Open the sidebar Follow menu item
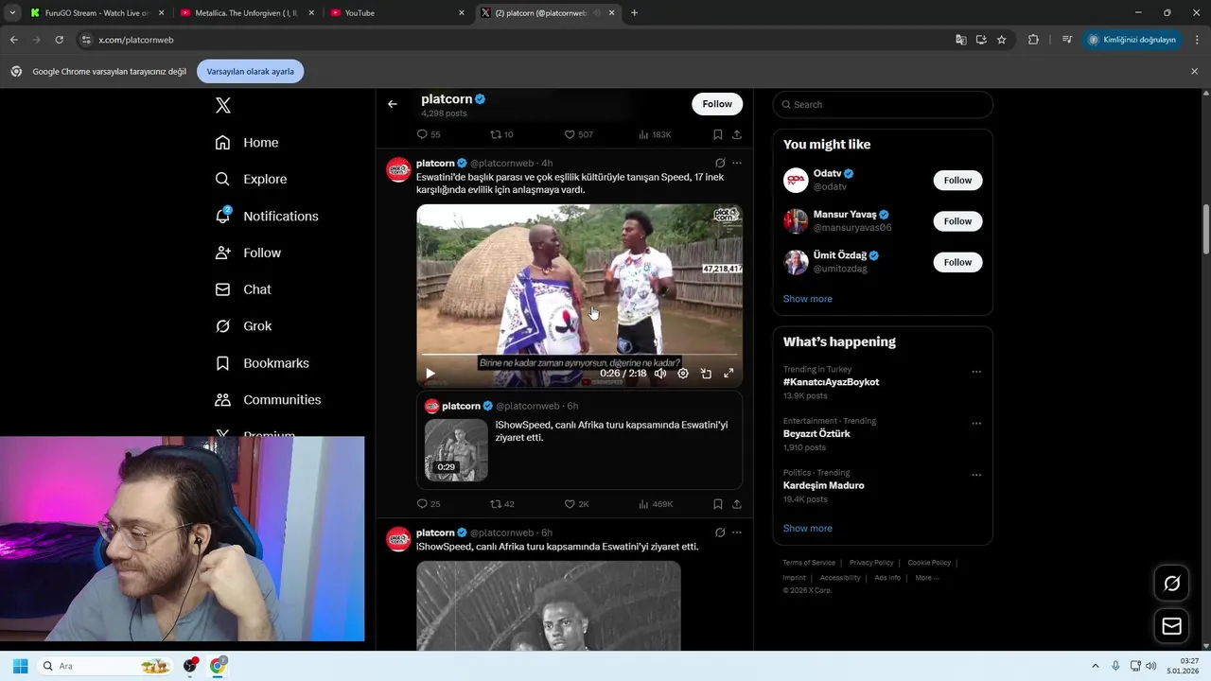The height and width of the screenshot is (681, 1211). tap(248, 253)
